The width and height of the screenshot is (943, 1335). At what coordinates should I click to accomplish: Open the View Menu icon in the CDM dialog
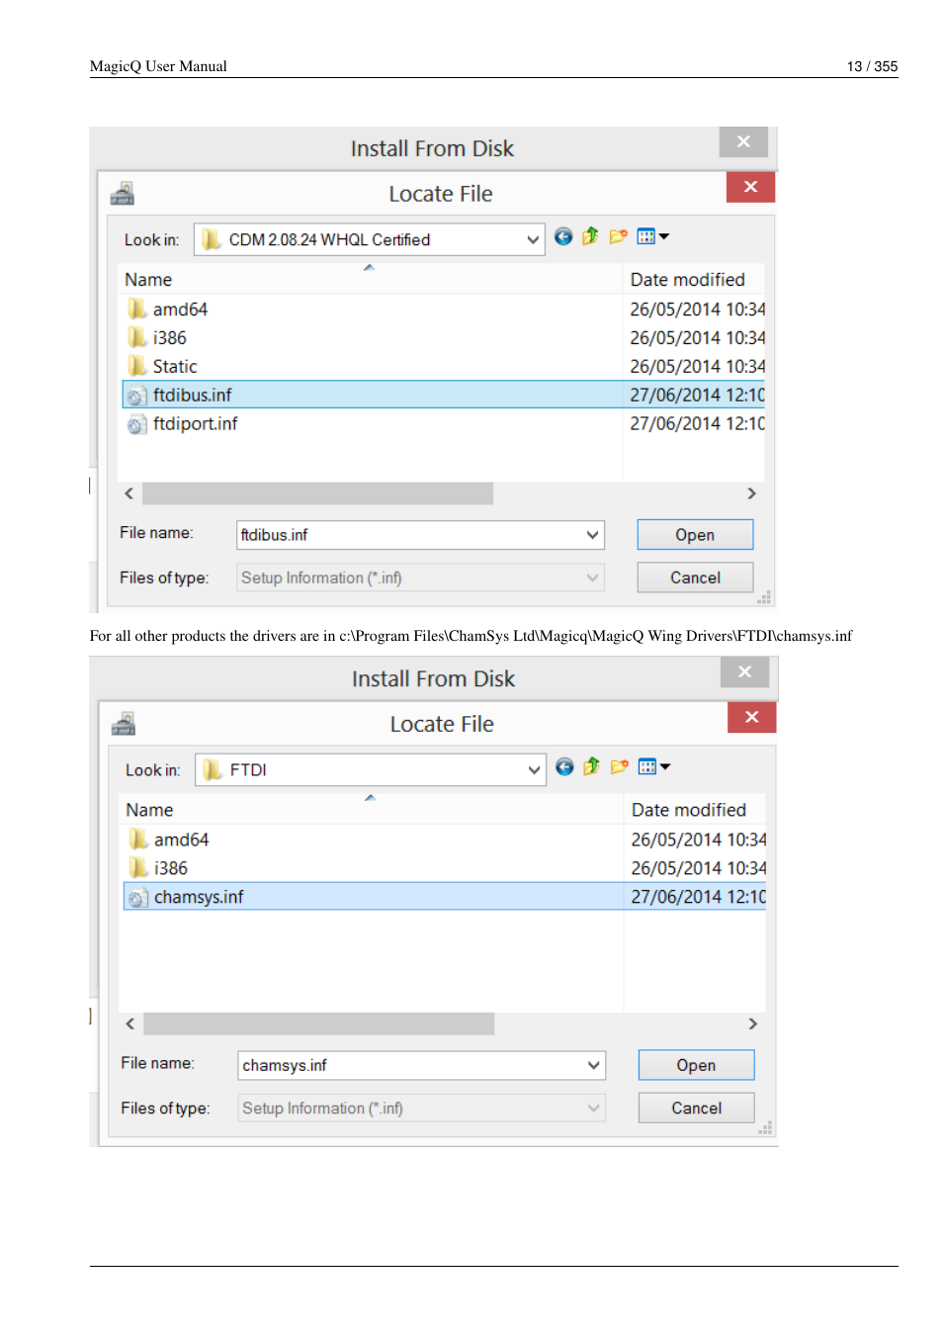(x=652, y=236)
